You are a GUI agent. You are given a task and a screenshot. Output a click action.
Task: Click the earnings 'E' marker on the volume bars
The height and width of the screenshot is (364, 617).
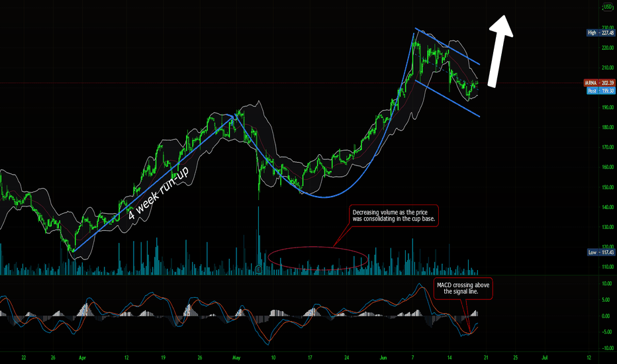259,269
